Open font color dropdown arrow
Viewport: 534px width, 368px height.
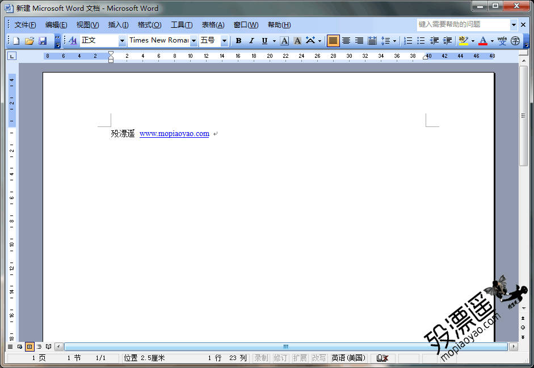(x=492, y=41)
